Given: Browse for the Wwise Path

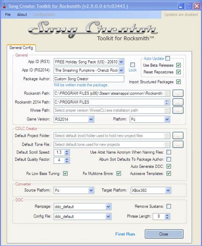Looking at the screenshot, I should click(178, 110).
